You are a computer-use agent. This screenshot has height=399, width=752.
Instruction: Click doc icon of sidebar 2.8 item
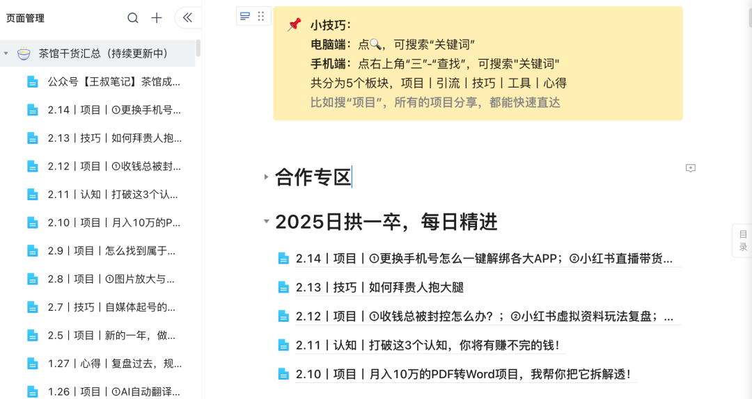coord(33,279)
